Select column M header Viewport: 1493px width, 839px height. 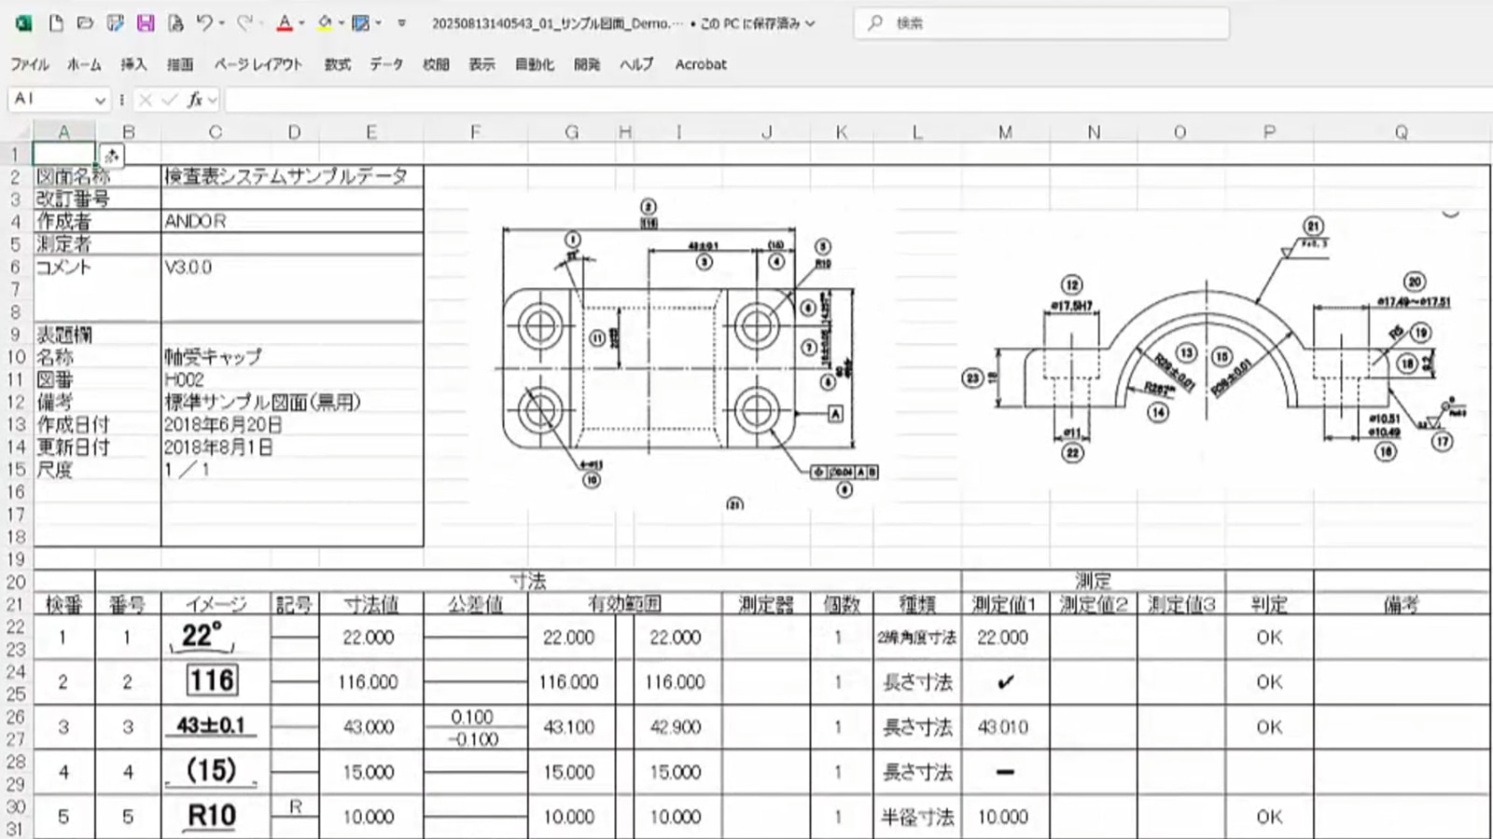click(1005, 132)
